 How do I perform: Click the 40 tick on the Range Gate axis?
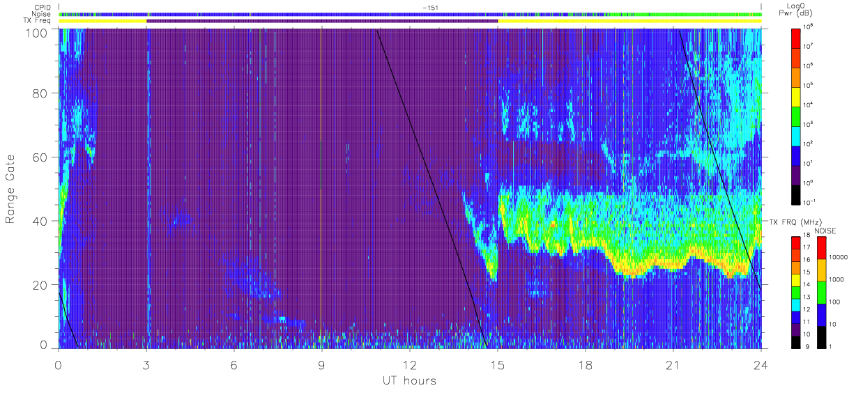click(x=41, y=221)
